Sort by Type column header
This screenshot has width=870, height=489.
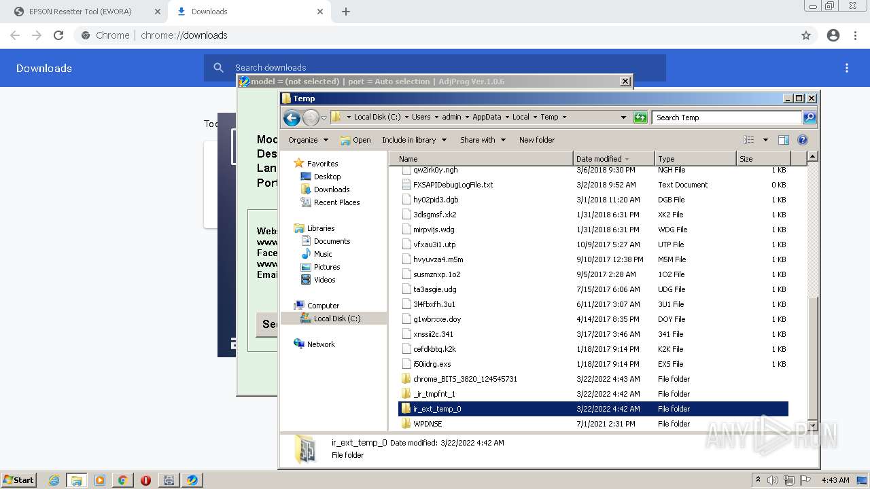(x=696, y=159)
